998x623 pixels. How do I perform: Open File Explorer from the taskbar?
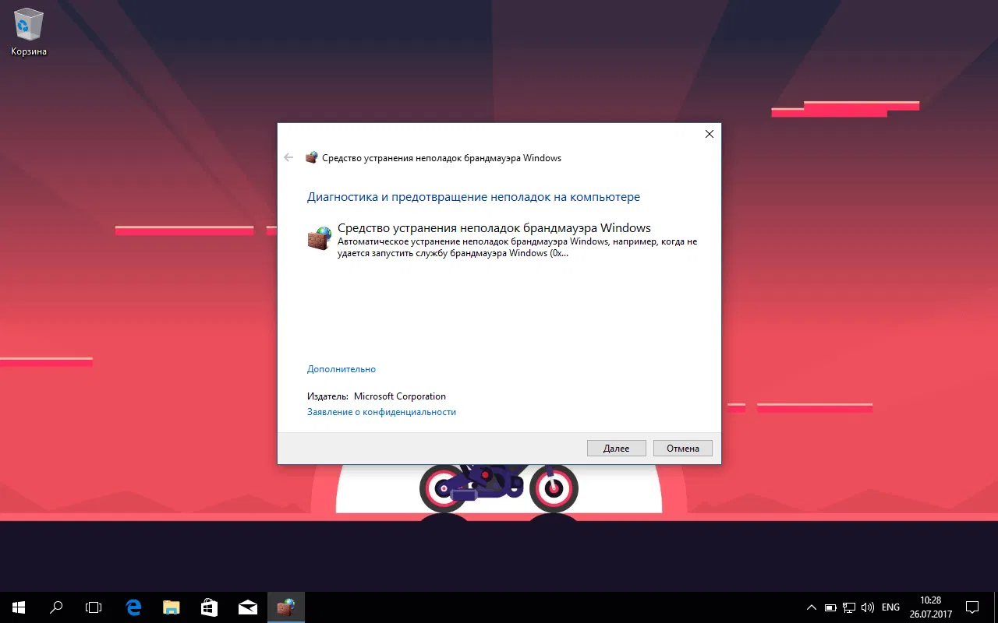point(171,607)
